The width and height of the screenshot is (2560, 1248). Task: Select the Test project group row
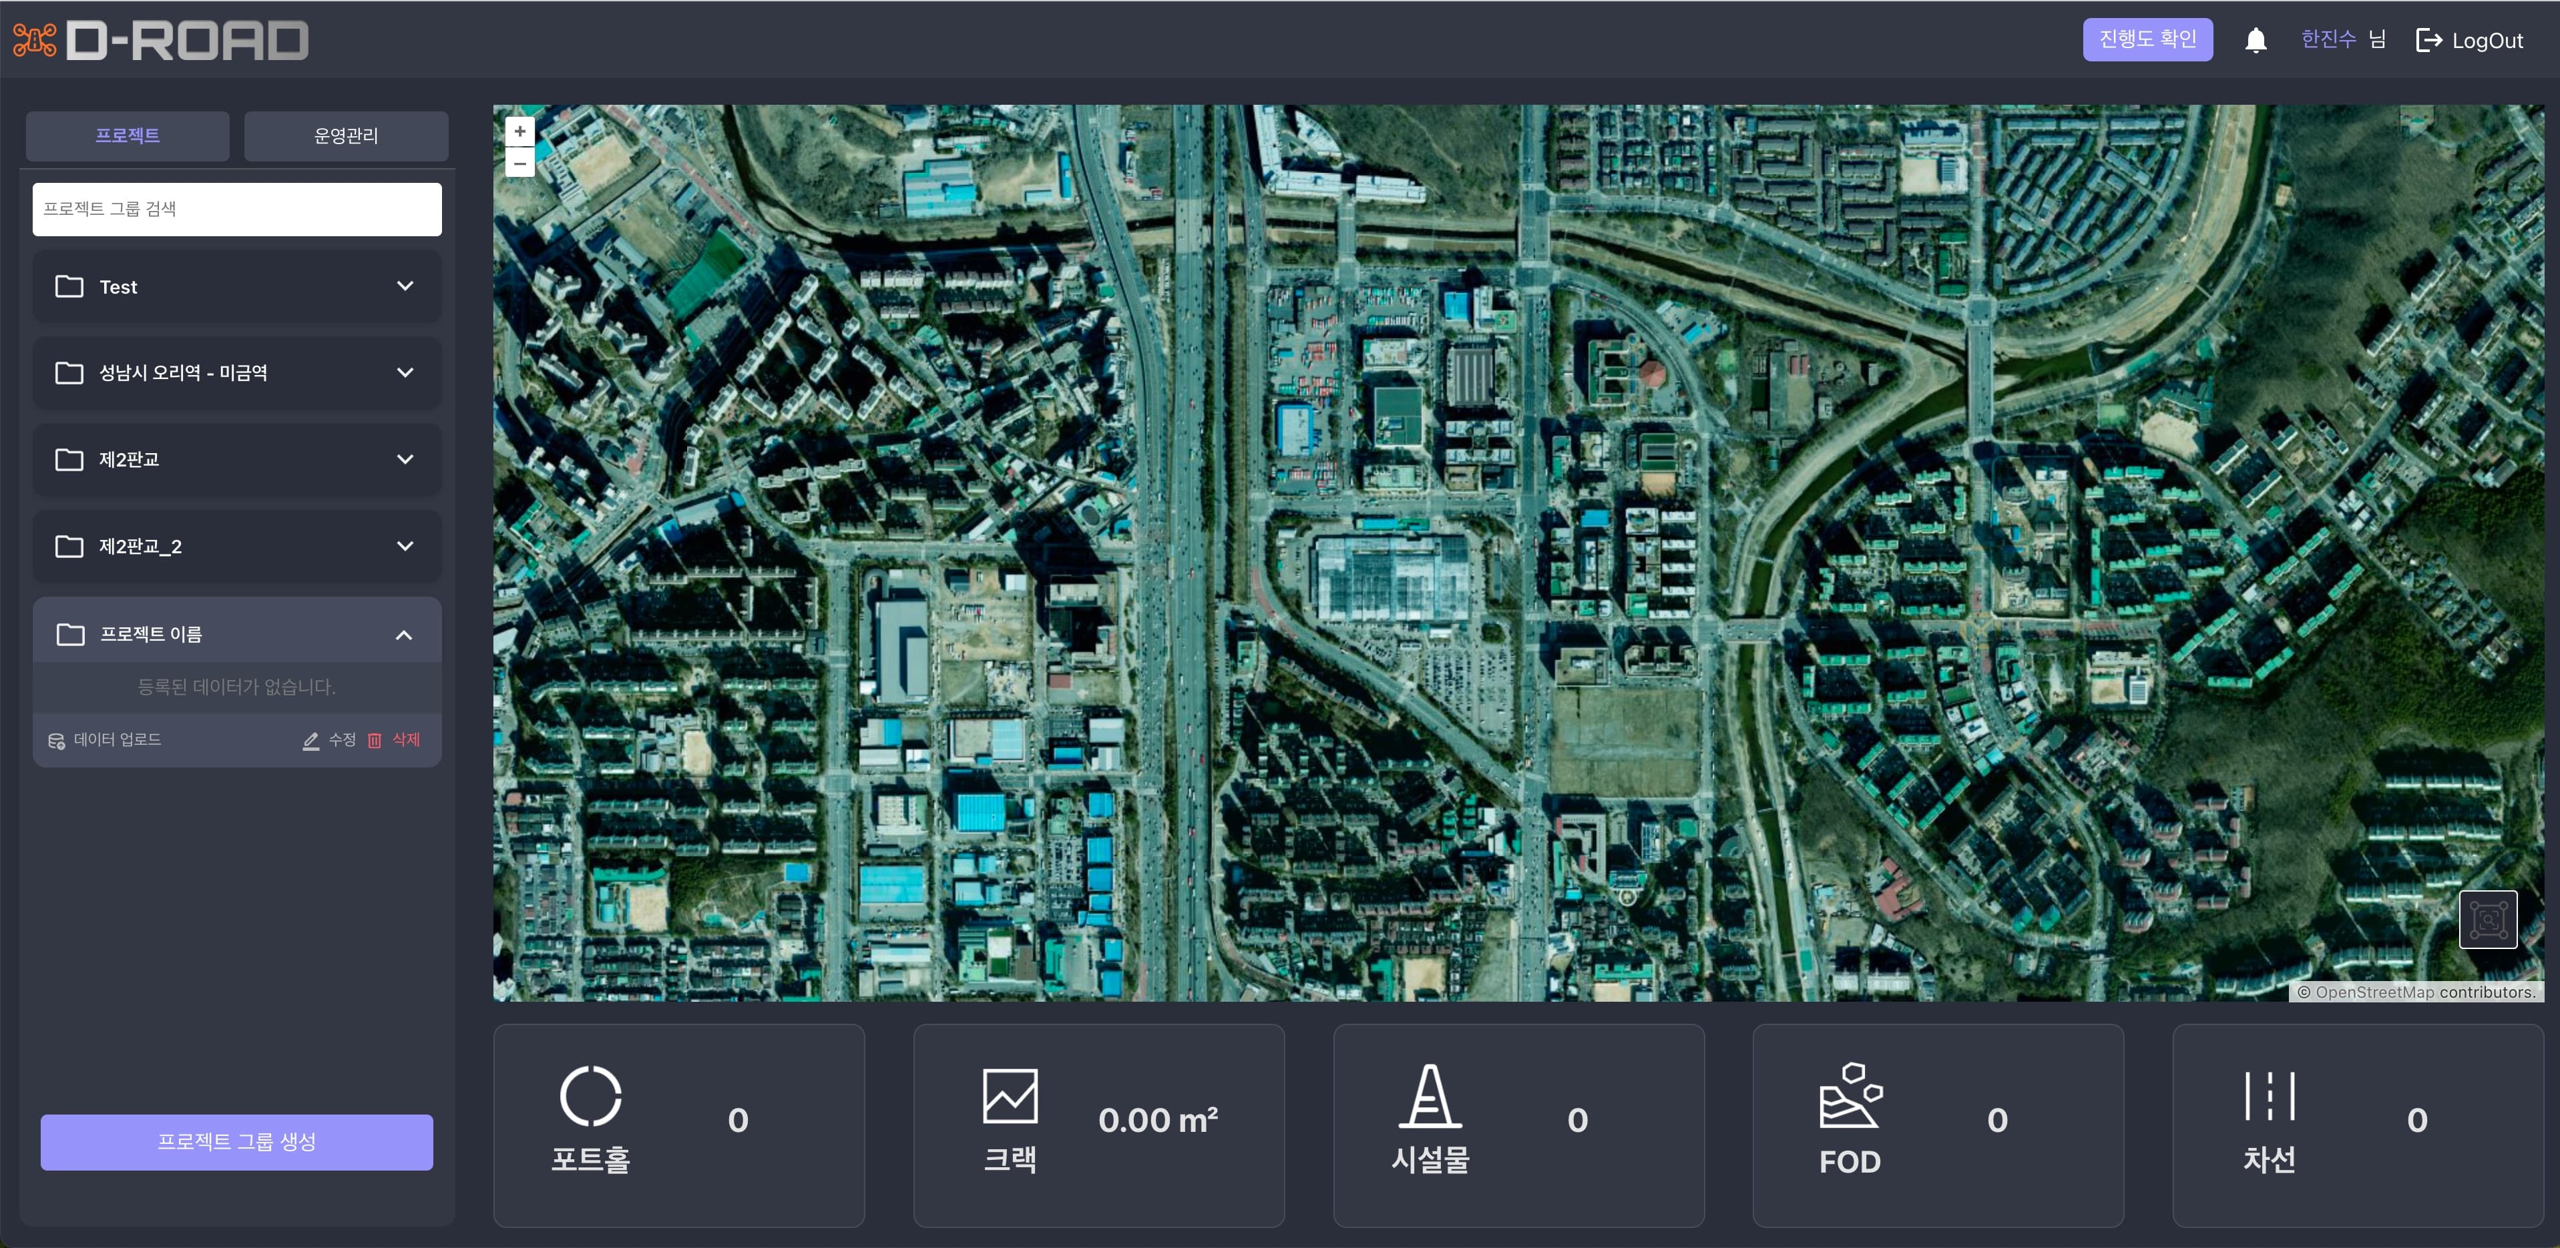[x=236, y=286]
